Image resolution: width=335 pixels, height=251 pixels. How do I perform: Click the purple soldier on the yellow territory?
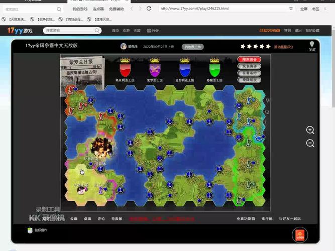(x=100, y=190)
